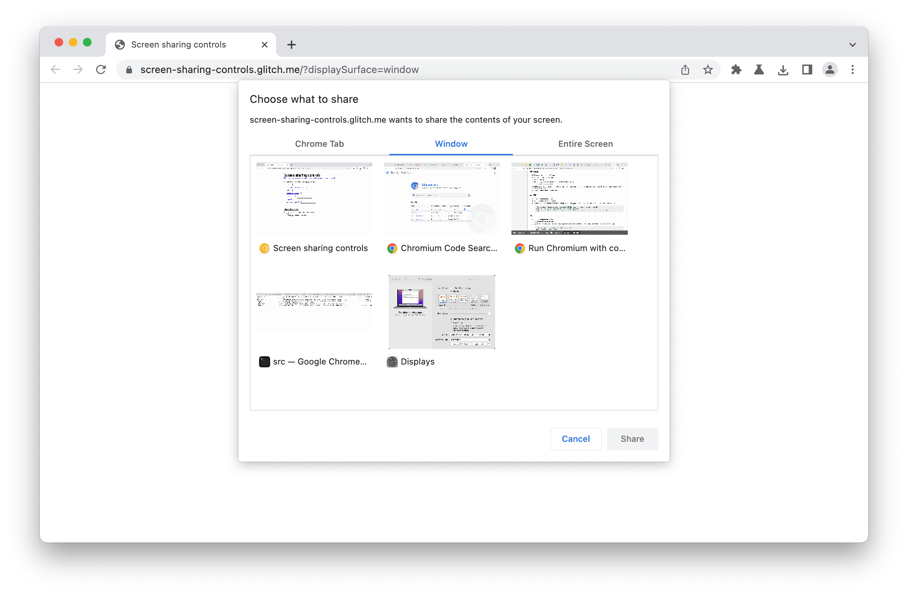Click the Chrome Tab sharing option
This screenshot has height=595, width=908.
tap(320, 143)
